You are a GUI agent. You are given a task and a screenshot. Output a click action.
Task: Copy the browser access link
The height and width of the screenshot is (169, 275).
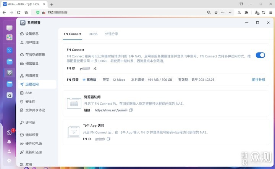(x=131, y=110)
